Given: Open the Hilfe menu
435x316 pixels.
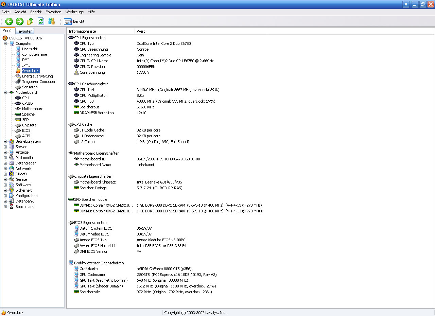Looking at the screenshot, I should (x=91, y=12).
